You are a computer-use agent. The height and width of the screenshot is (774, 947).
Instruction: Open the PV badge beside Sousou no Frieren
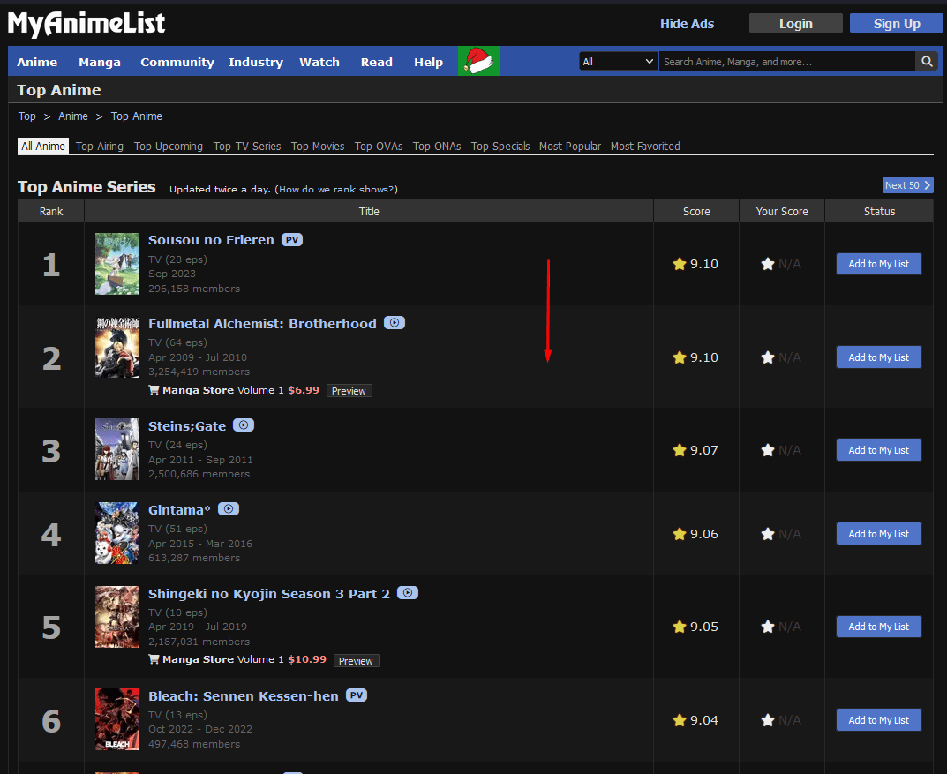tap(292, 240)
